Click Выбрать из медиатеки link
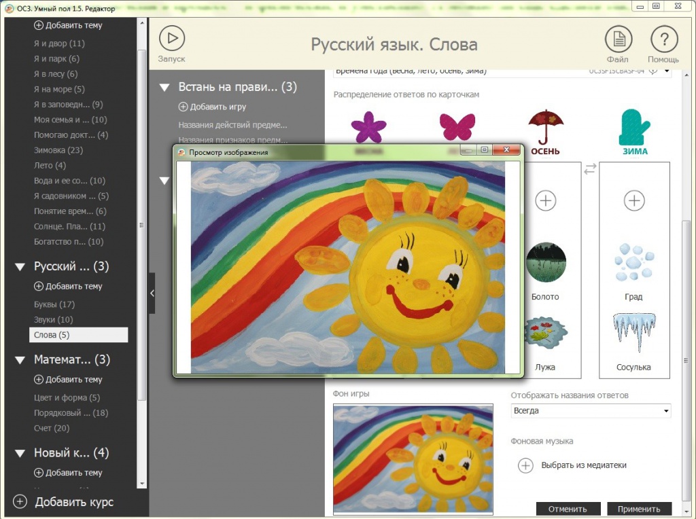This screenshot has width=696, height=519. [584, 465]
